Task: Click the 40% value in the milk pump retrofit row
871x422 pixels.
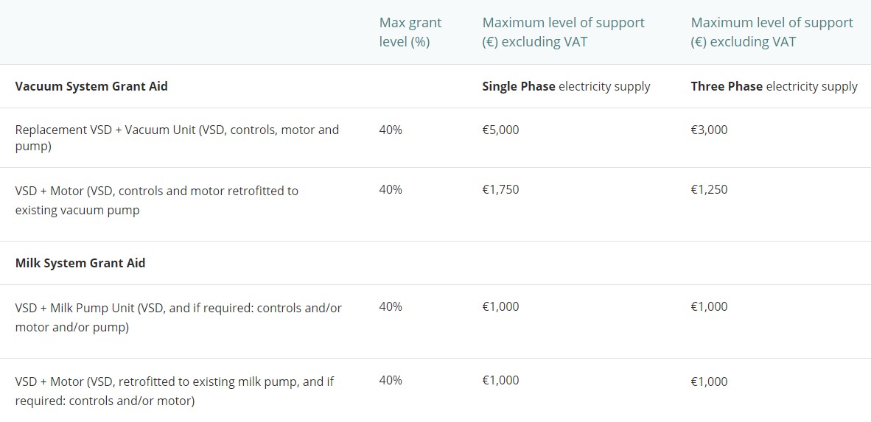Action: click(391, 380)
